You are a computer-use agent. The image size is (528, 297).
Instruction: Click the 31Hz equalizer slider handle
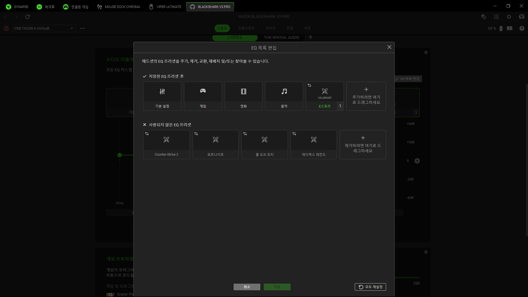click(120, 155)
